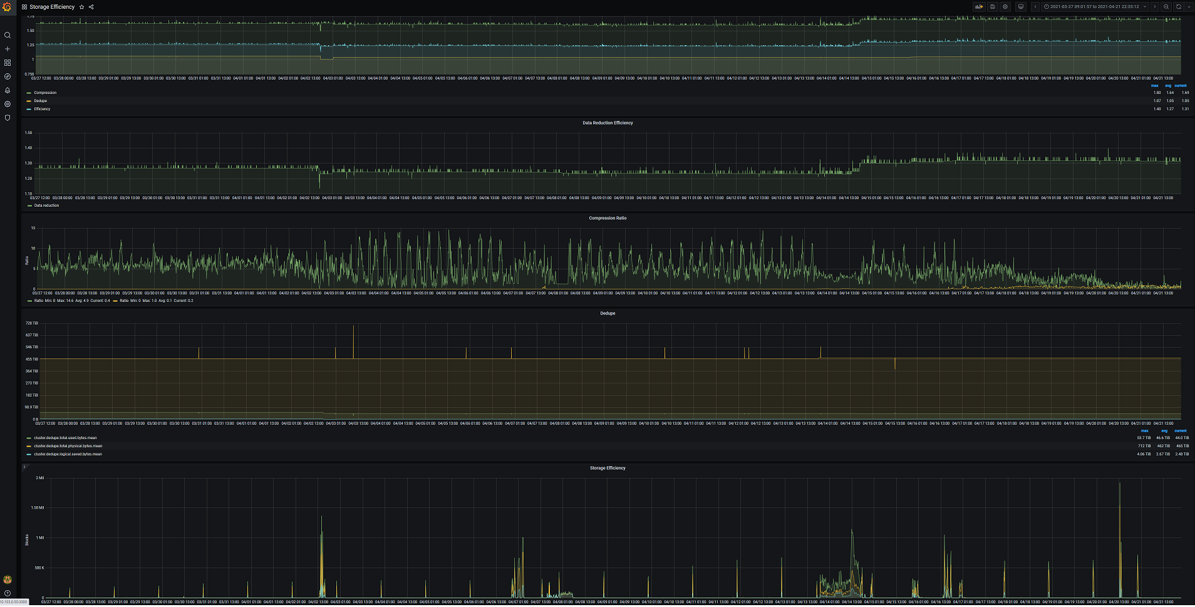This screenshot has height=607, width=1195.
Task: Open the Help question mark icon
Action: (x=8, y=593)
